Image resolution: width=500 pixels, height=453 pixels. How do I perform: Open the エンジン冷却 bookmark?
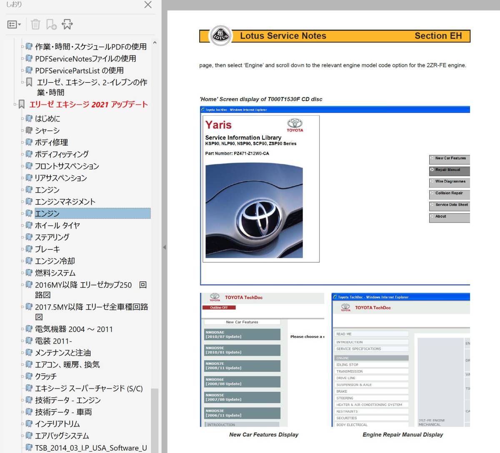[55, 261]
